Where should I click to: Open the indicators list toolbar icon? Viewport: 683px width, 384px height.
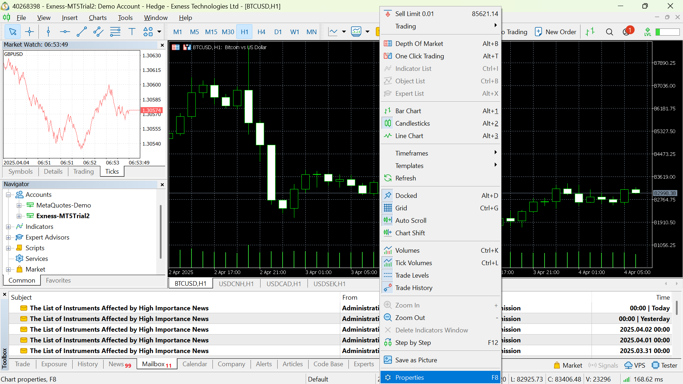click(x=356, y=32)
